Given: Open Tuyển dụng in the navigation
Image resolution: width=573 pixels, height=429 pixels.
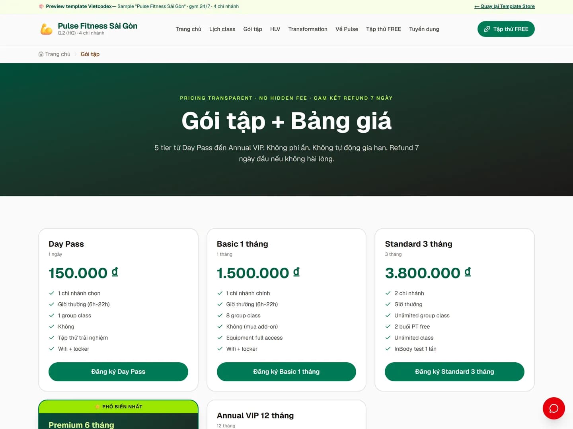Looking at the screenshot, I should tap(424, 29).
